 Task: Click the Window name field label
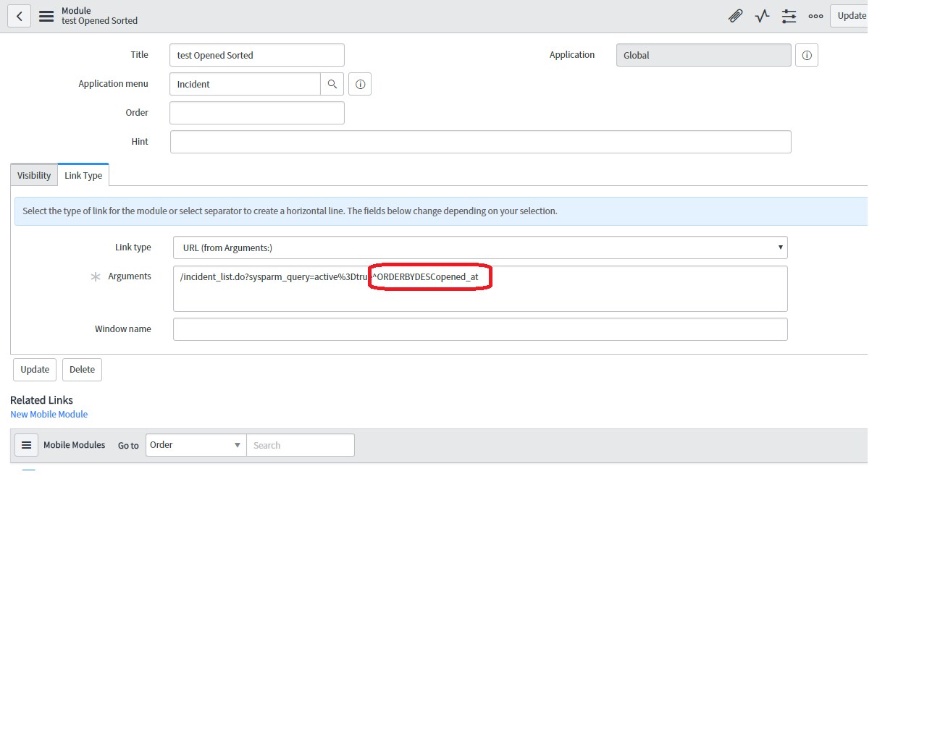[123, 329]
